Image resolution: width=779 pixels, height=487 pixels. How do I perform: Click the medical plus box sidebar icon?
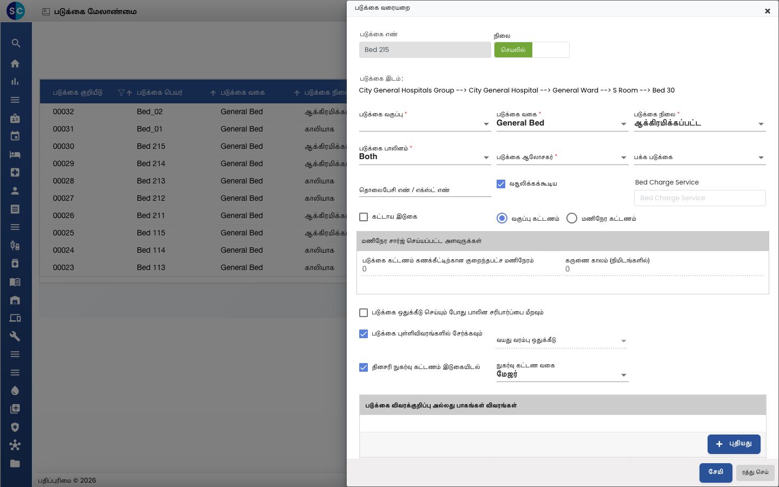coord(15,172)
